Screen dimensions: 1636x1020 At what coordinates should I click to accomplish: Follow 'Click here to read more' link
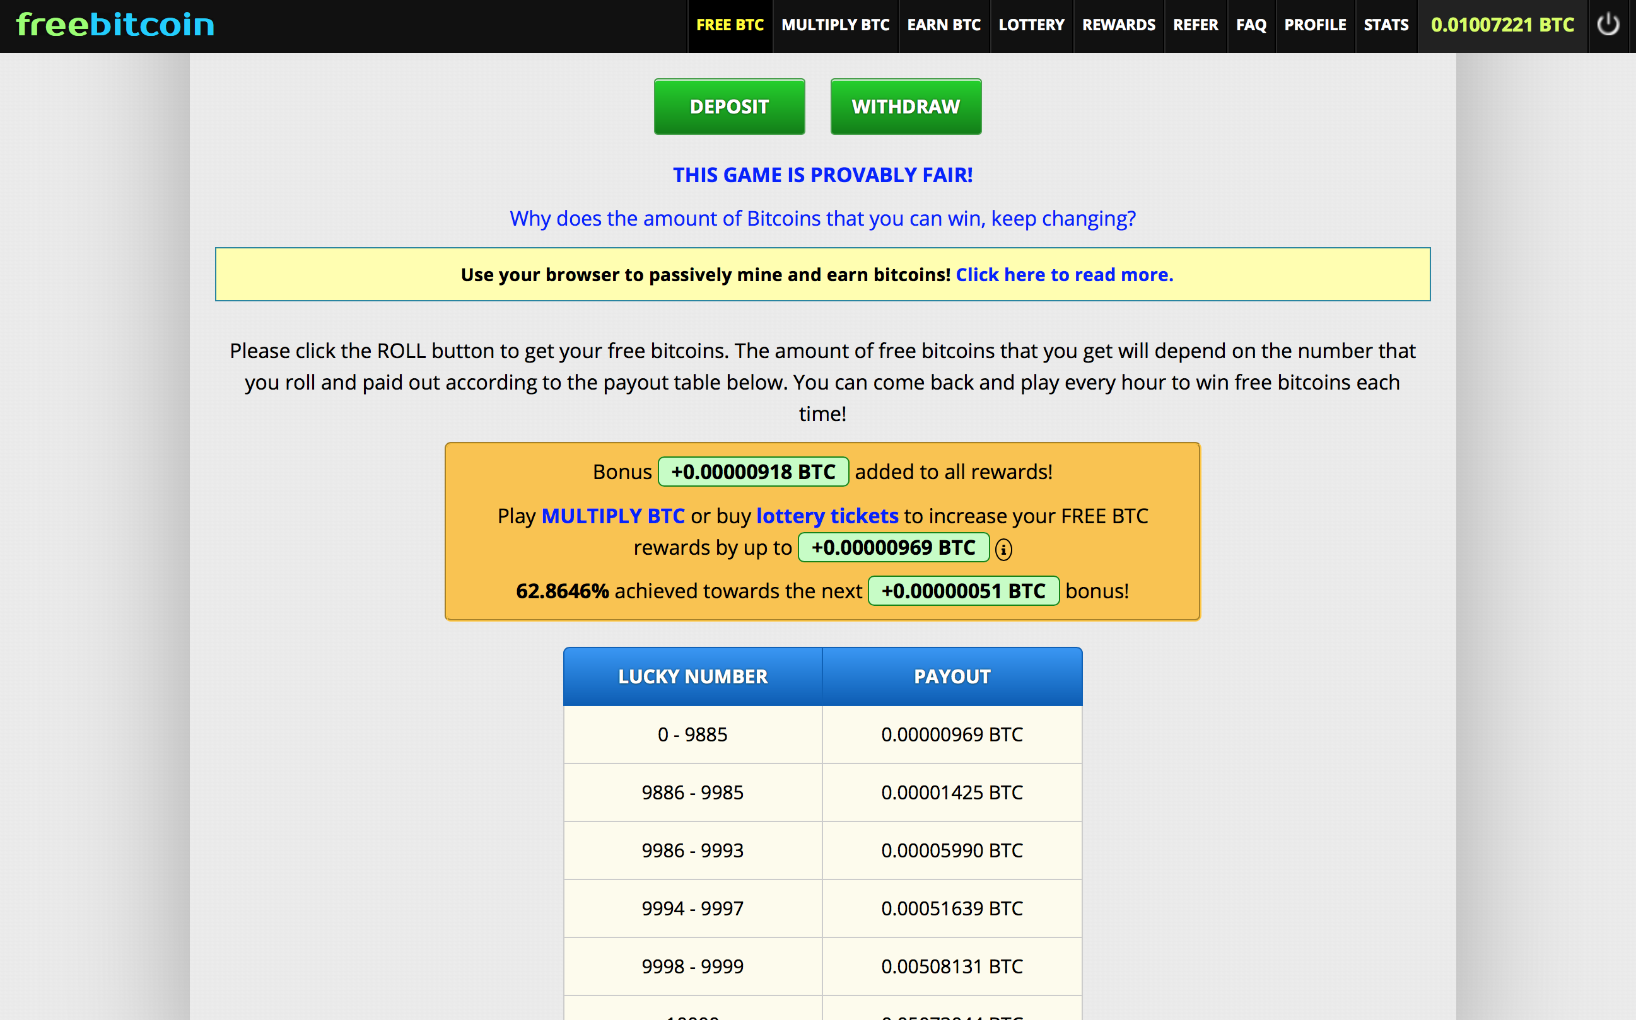1064,275
